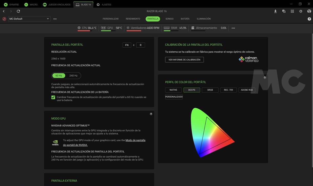Select the sRGB color profile
The height and width of the screenshot is (186, 313).
point(210,90)
